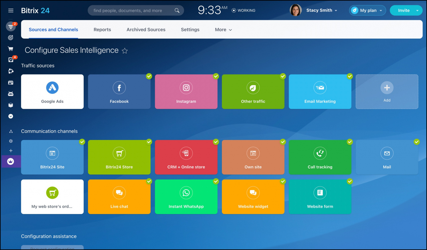Star the Configure Sales Intelligence page
This screenshot has height=250, width=427.
125,51
